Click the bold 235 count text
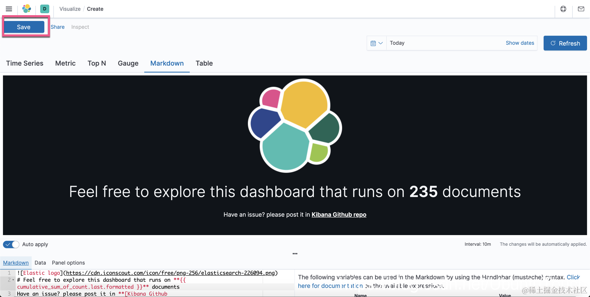Screen dimensions: 590x297 pos(424,192)
